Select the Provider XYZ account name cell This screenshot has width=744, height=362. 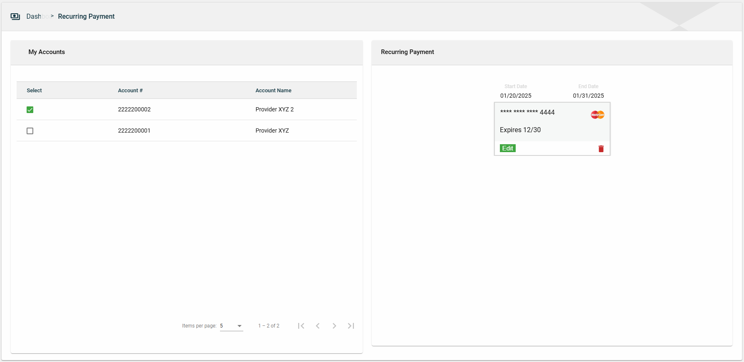click(x=272, y=131)
